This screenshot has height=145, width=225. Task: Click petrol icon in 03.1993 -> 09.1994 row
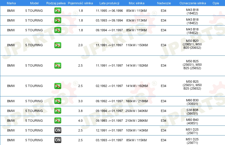coord(58,20)
